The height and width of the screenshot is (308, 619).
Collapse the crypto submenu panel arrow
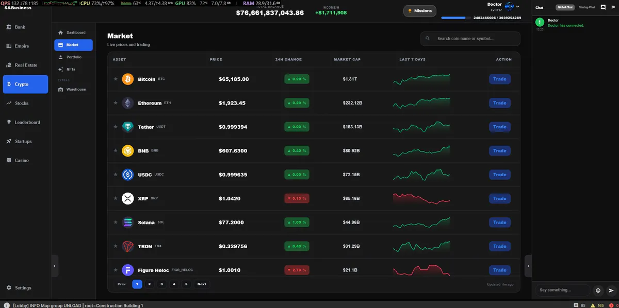[55, 266]
